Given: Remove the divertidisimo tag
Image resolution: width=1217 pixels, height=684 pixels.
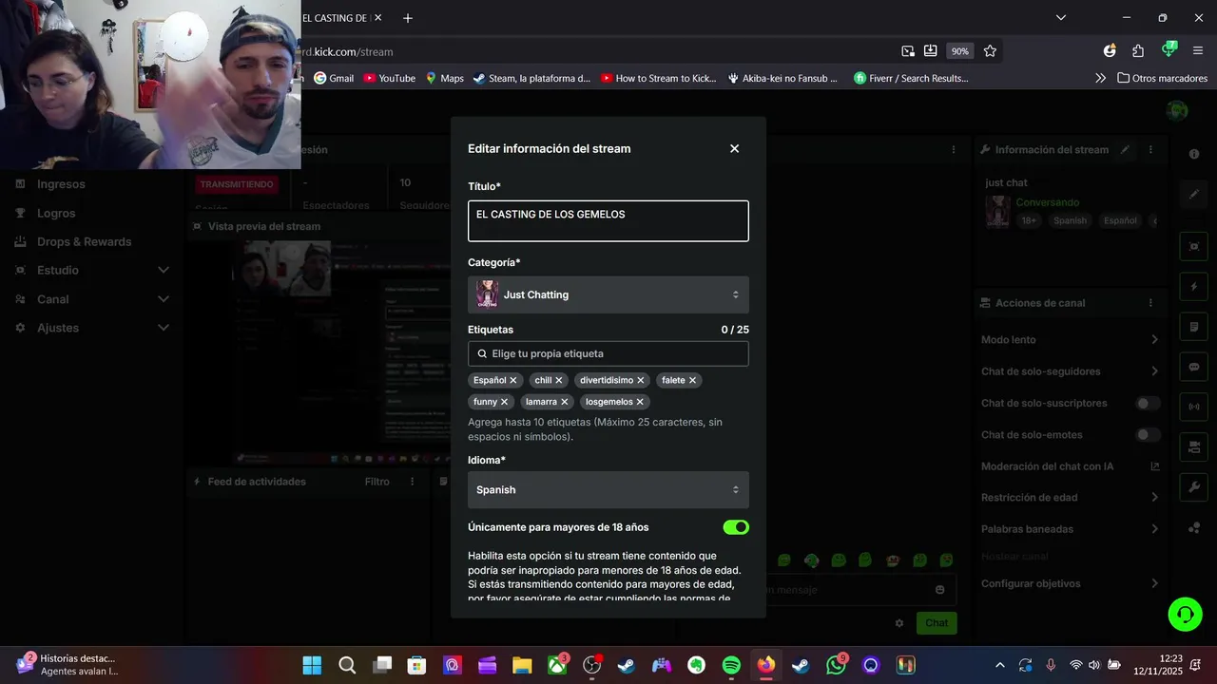Looking at the screenshot, I should [x=641, y=380].
